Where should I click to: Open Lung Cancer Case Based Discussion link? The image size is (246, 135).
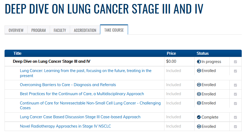coord(80,117)
